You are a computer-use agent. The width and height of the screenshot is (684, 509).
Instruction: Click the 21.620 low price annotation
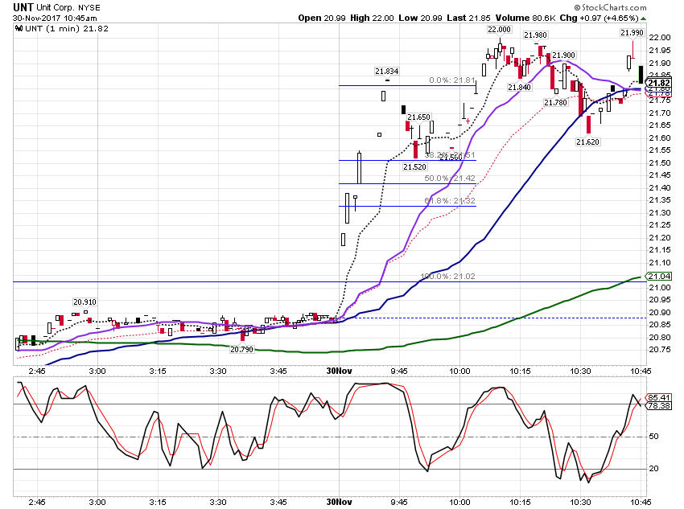click(x=587, y=142)
